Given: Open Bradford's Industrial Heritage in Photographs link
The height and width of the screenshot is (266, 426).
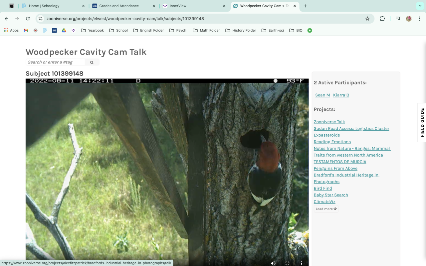Looking at the screenshot, I should coord(346,178).
